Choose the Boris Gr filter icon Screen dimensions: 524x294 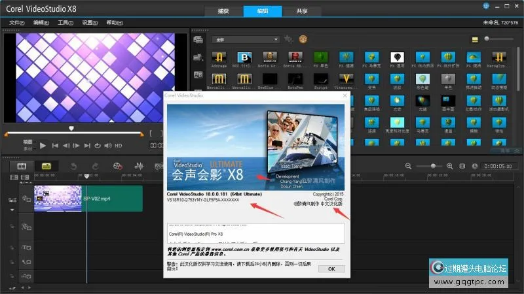click(x=270, y=57)
